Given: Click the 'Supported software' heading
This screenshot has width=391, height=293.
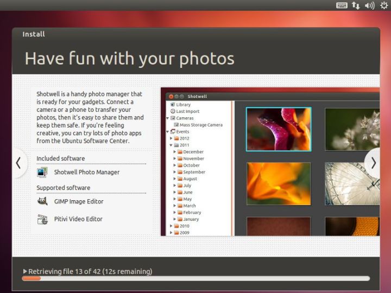Looking at the screenshot, I should [64, 188].
